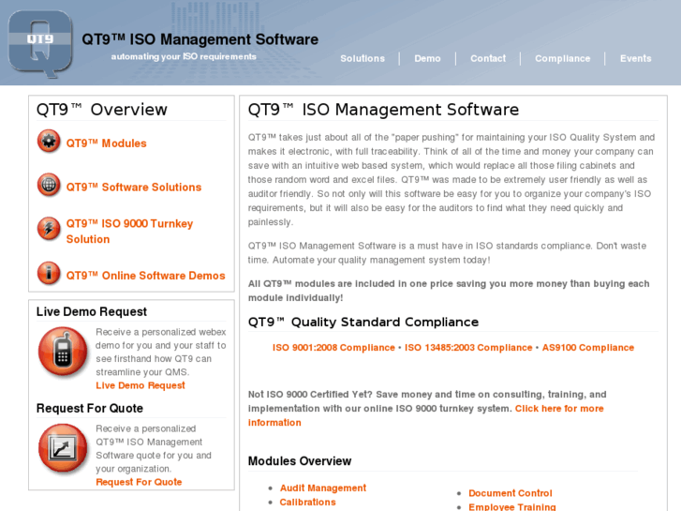Click the Modules Overview heading
Image resolution: width=681 pixels, height=511 pixels.
(300, 461)
